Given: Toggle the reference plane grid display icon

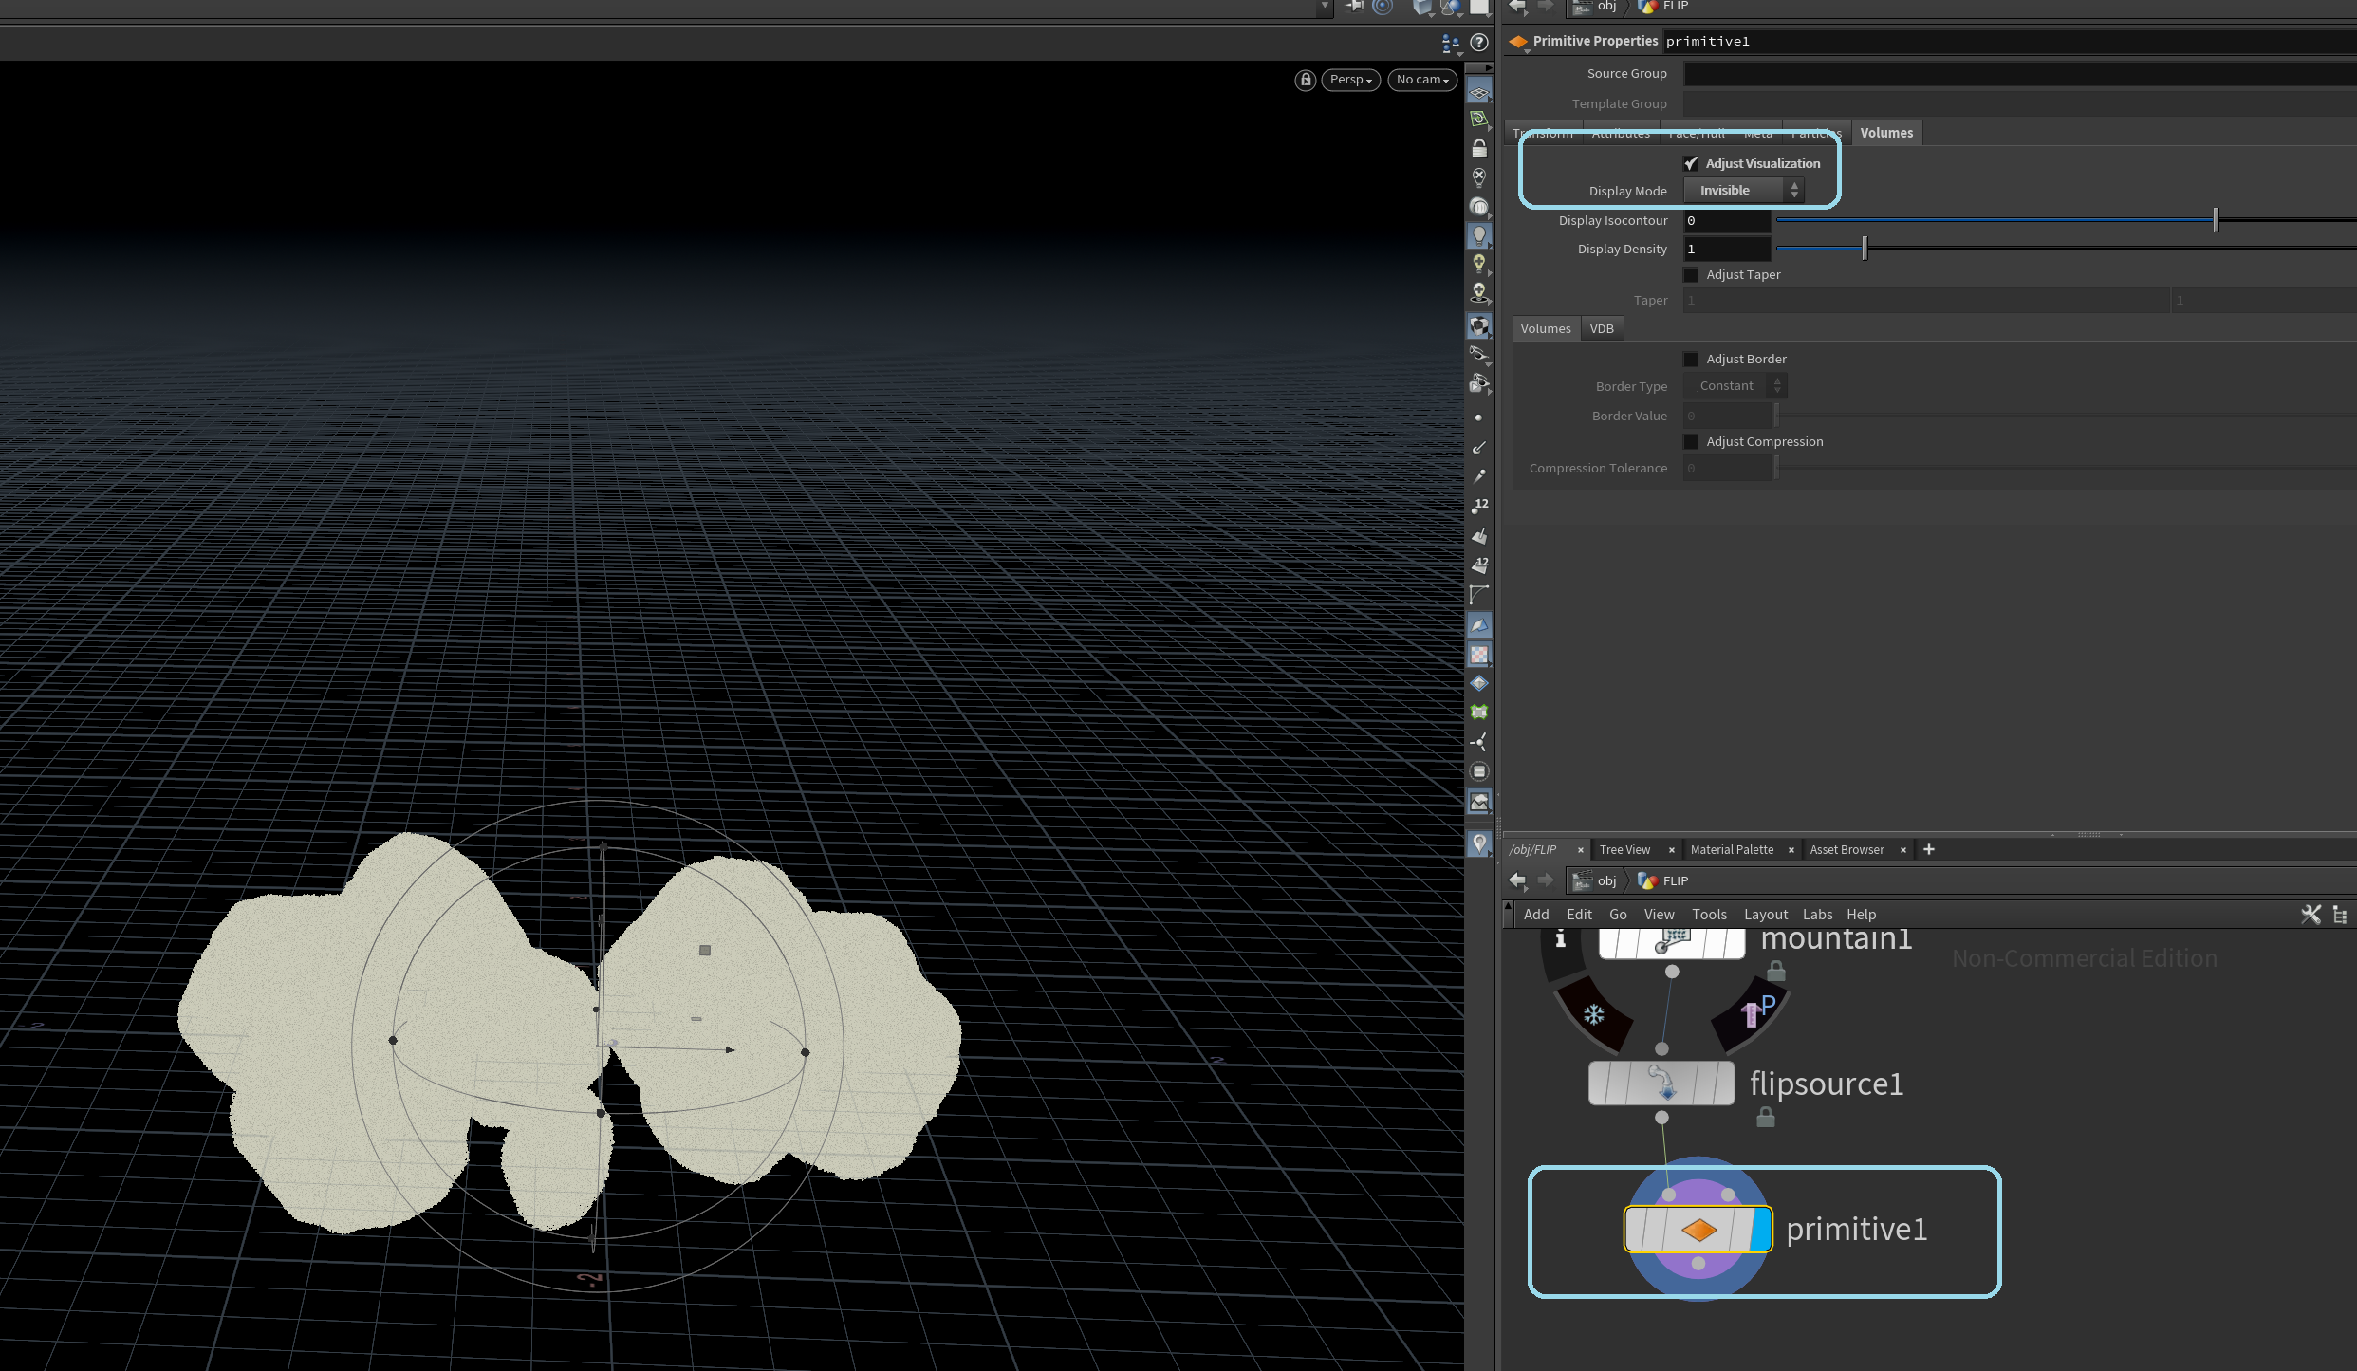Looking at the screenshot, I should point(1479,92).
